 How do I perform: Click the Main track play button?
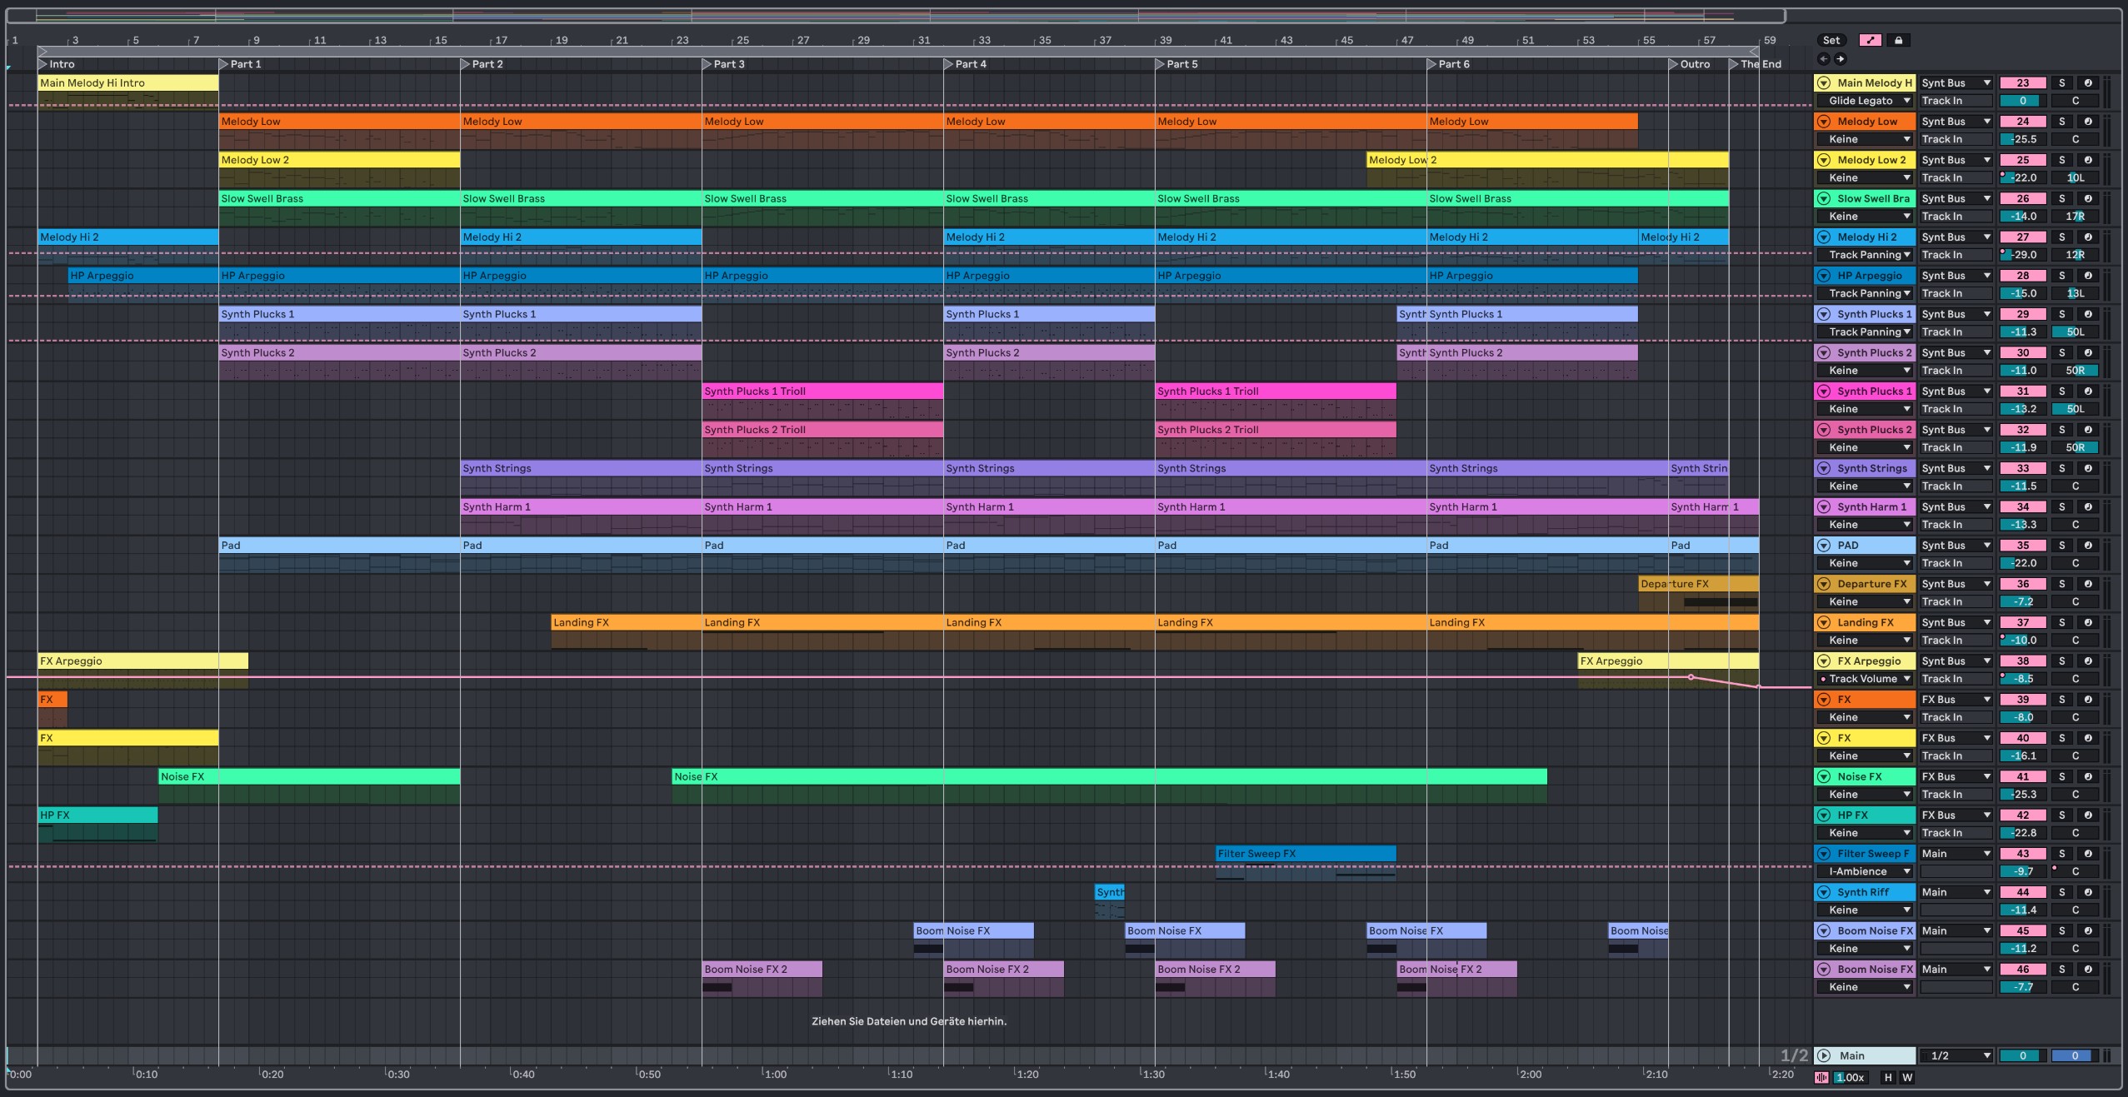pyautogui.click(x=1823, y=1055)
